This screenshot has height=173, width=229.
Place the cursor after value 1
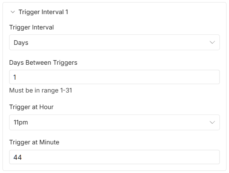coord(16,77)
